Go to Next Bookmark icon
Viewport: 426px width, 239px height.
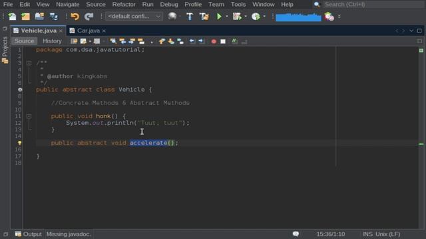tap(171, 41)
